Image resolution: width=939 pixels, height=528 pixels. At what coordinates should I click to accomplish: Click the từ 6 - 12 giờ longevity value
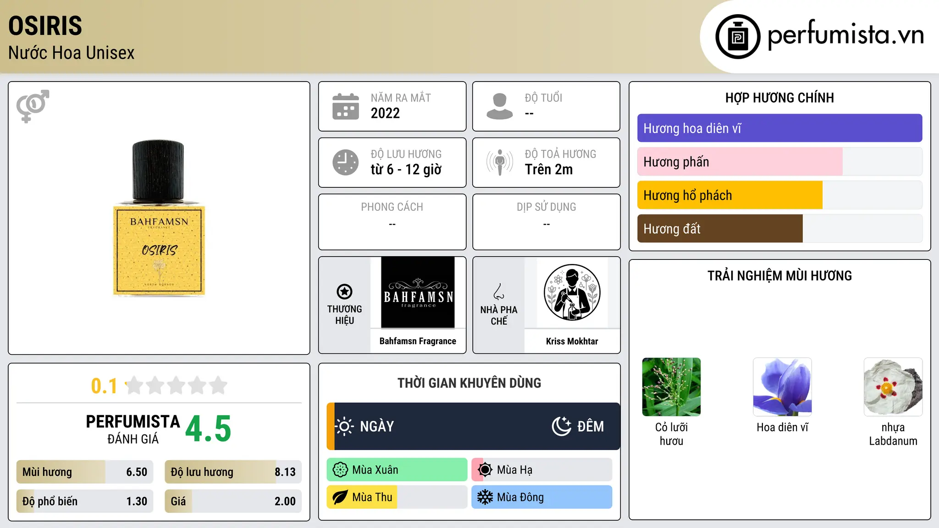pyautogui.click(x=406, y=170)
